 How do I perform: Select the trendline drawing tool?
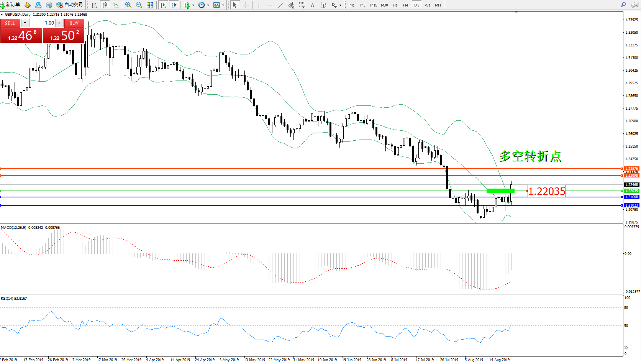[280, 5]
